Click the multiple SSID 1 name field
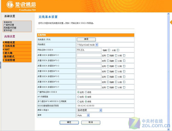Viewport: 172px width, 131px height. (x=89, y=55)
